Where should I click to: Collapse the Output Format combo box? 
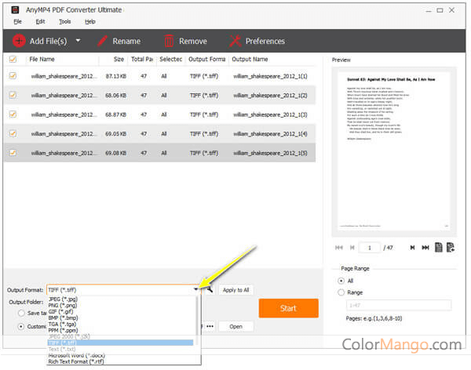click(196, 290)
